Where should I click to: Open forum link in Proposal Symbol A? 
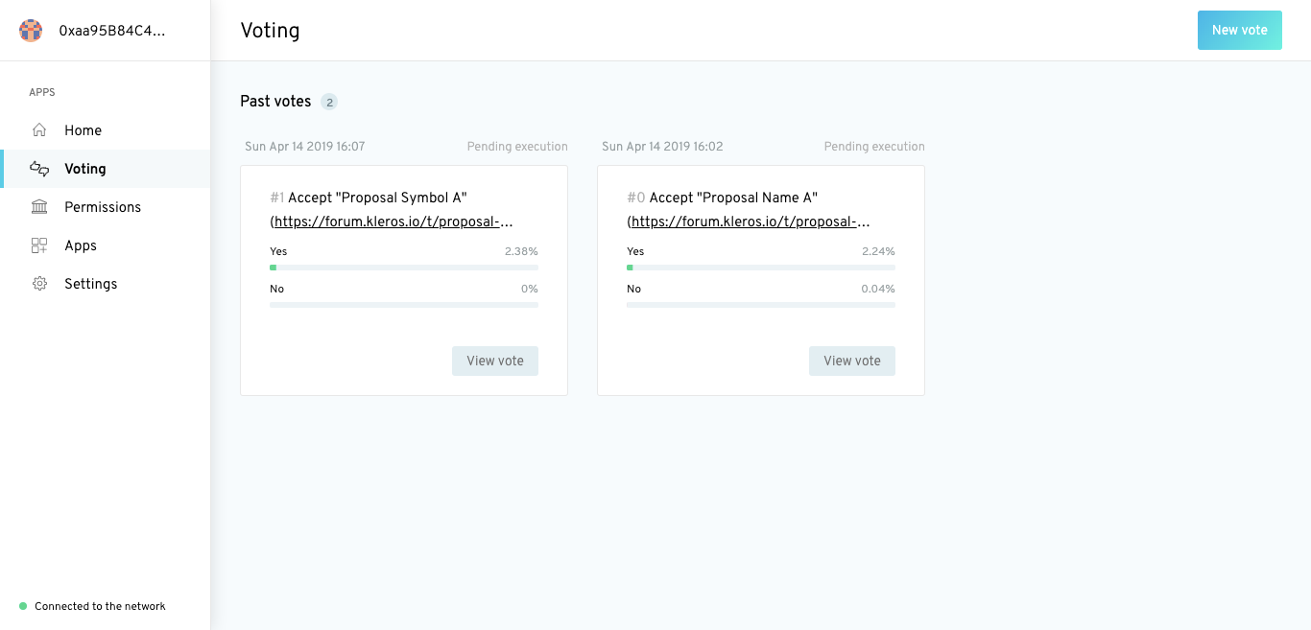click(x=392, y=222)
